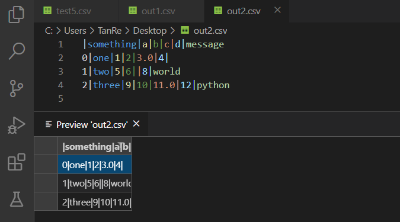Close the Preview 'out2.csv' tab
This screenshot has height=222, width=400.
coord(136,124)
